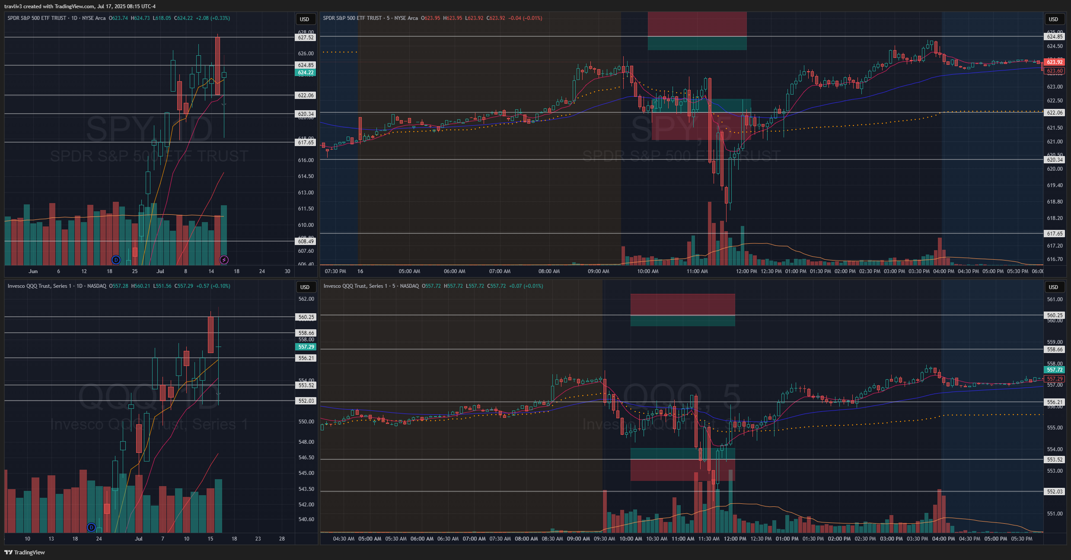Click purple earnings lightning marker on SPY daily
This screenshot has height=560, width=1071.
[x=224, y=260]
